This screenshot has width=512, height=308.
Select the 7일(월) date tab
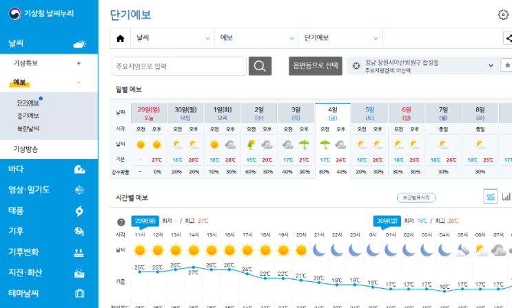pyautogui.click(x=443, y=113)
